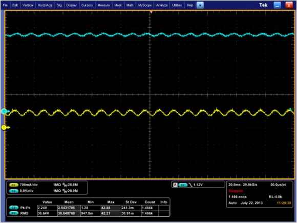Click the Pk-Pk St Dev cell 241.3m
This screenshot has height=223, width=297.
[131, 208]
